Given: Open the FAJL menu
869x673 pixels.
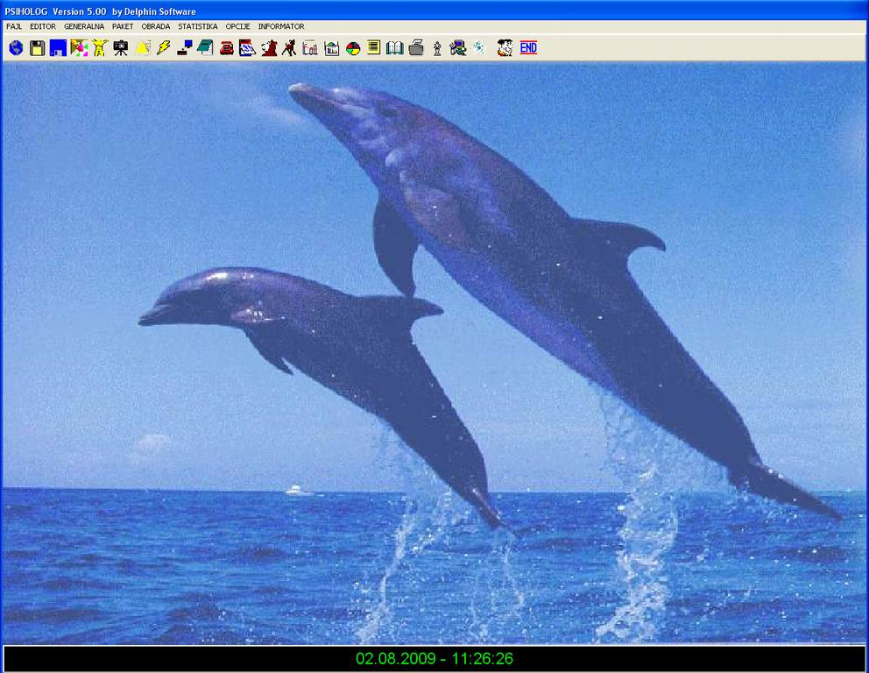Looking at the screenshot, I should point(14,26).
